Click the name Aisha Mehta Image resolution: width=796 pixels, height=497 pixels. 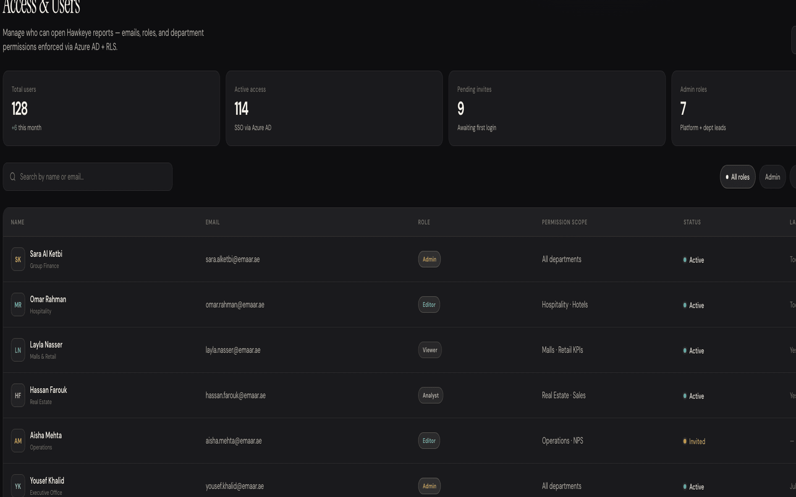click(46, 435)
